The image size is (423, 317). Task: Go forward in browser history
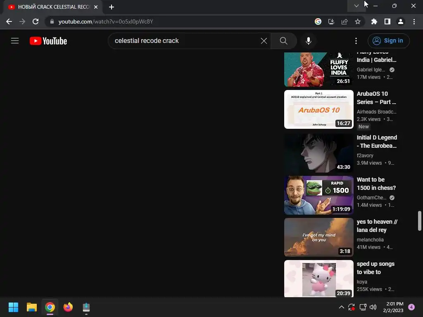click(x=22, y=21)
